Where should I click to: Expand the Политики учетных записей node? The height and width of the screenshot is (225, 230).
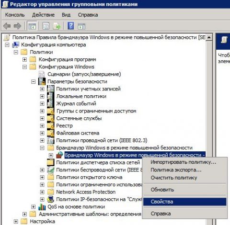42,89
